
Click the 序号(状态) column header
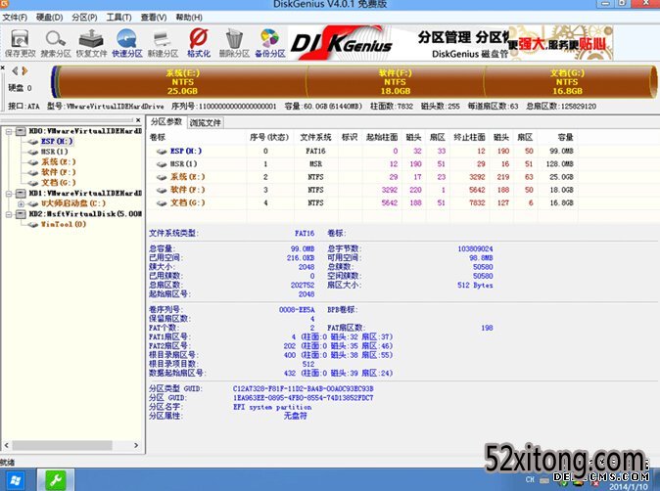pos(269,137)
